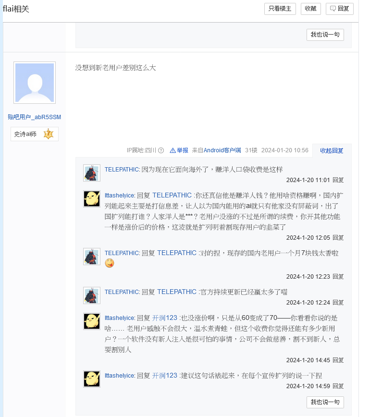382x417 pixels.
Task: Click the 收藏 button in header
Action: click(x=310, y=9)
